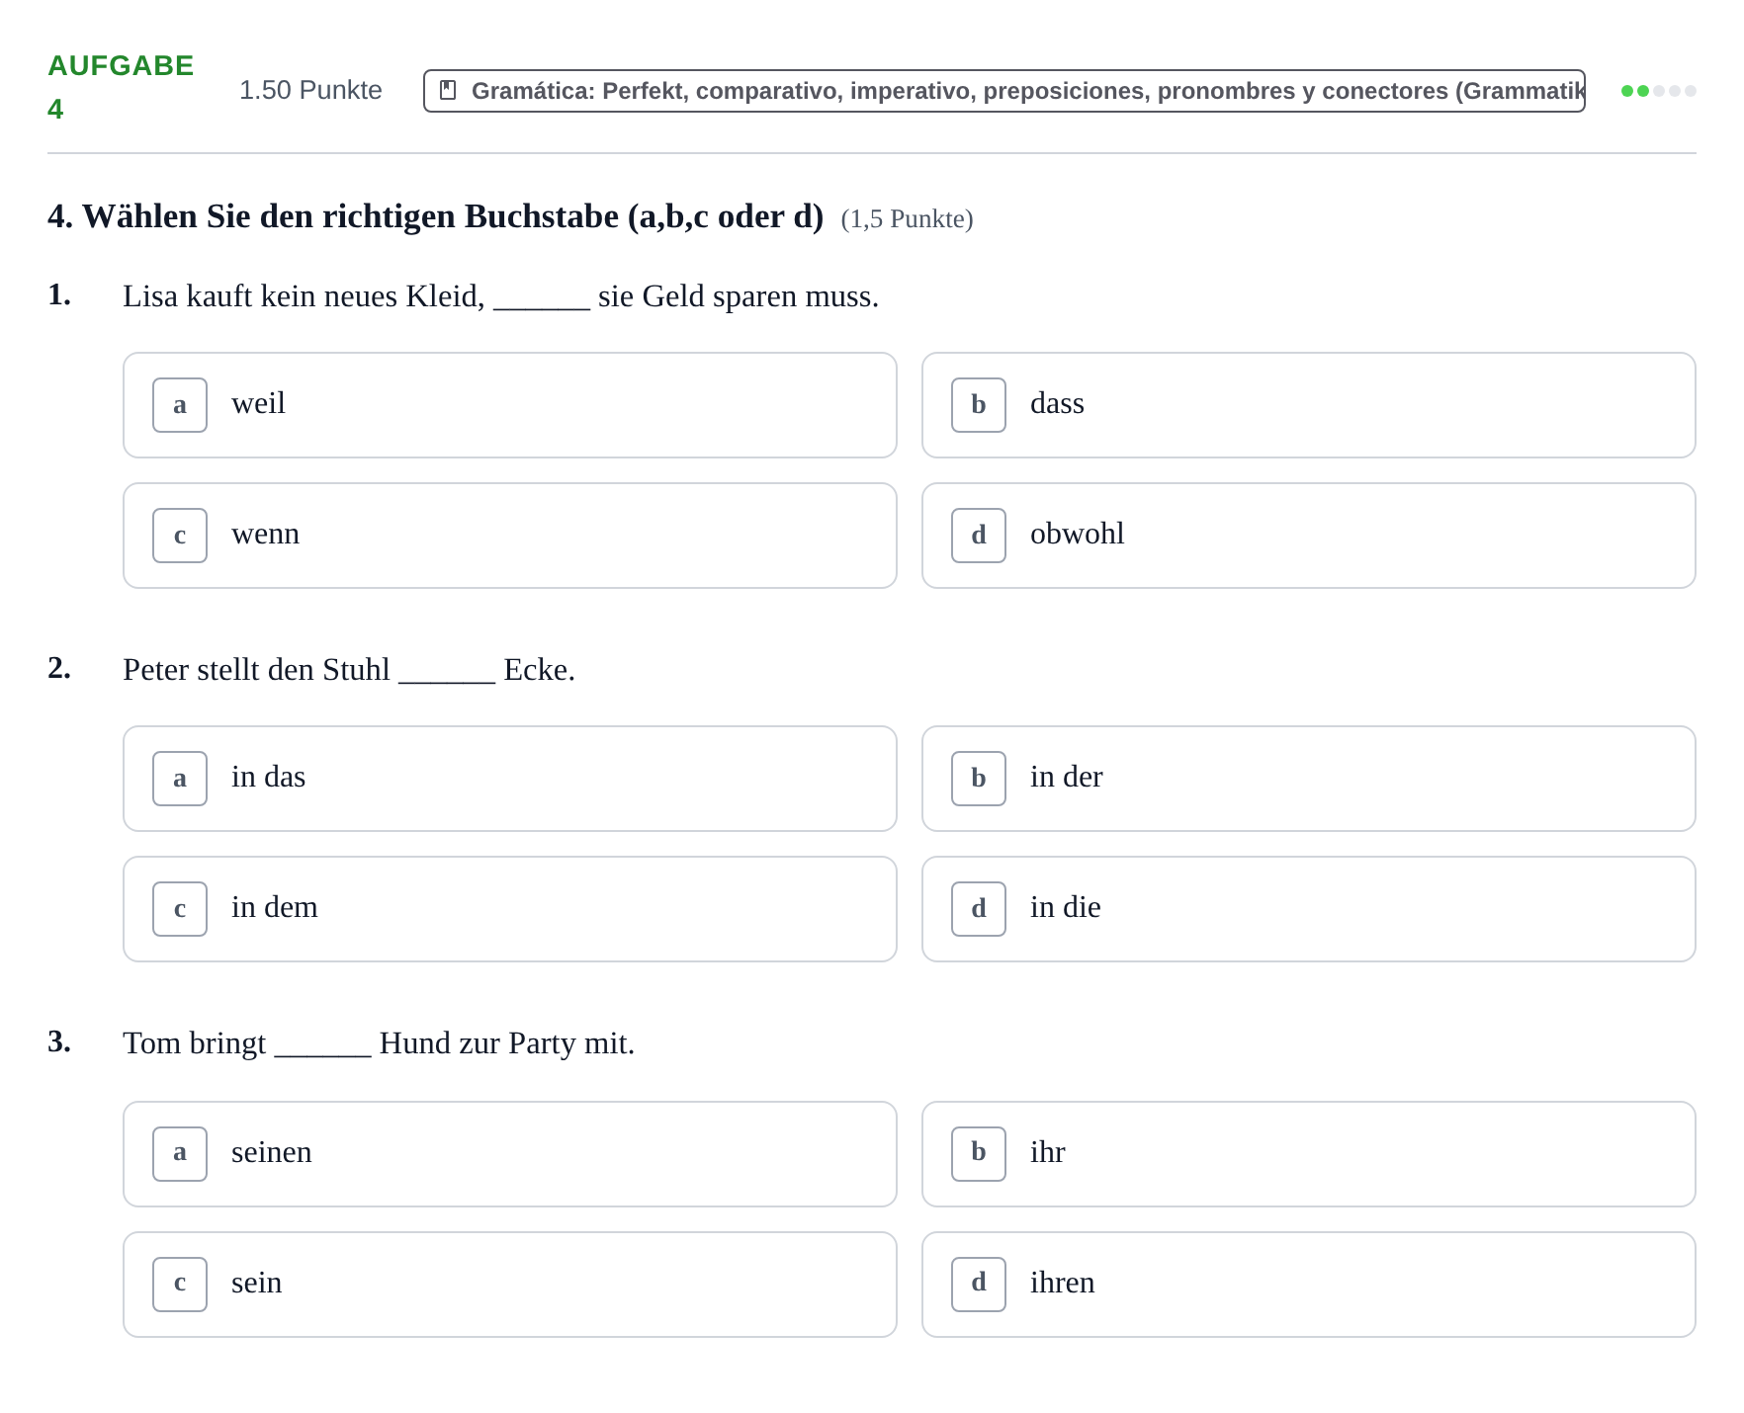Click the letter 'd' badge next to ihren
Viewport: 1744px width, 1413px height.
pyautogui.click(x=979, y=1285)
